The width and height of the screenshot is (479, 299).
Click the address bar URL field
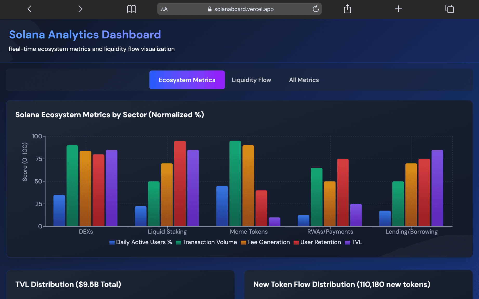[244, 9]
